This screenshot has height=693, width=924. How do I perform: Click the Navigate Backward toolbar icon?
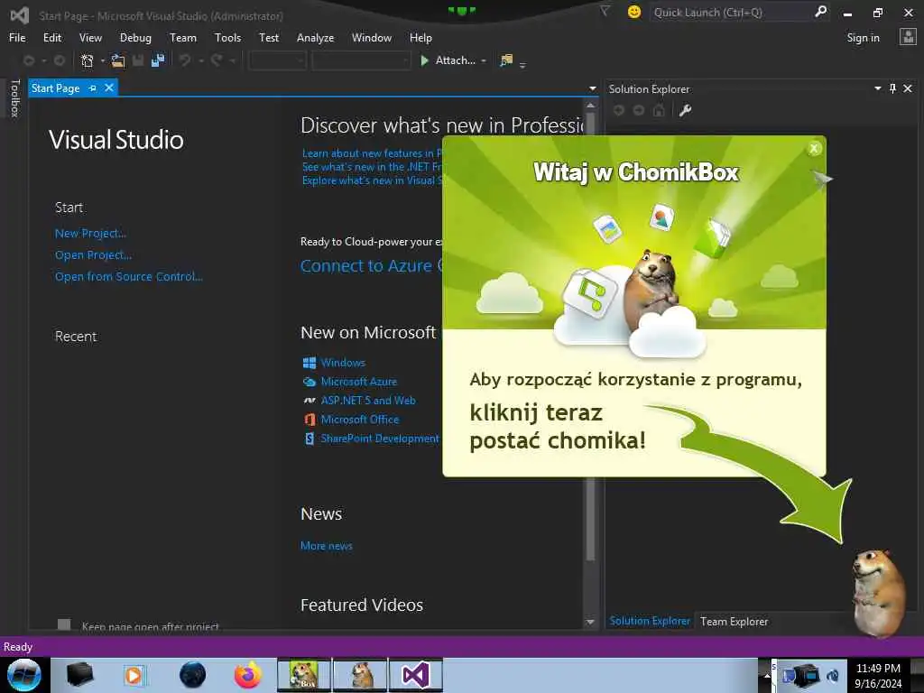pyautogui.click(x=28, y=60)
